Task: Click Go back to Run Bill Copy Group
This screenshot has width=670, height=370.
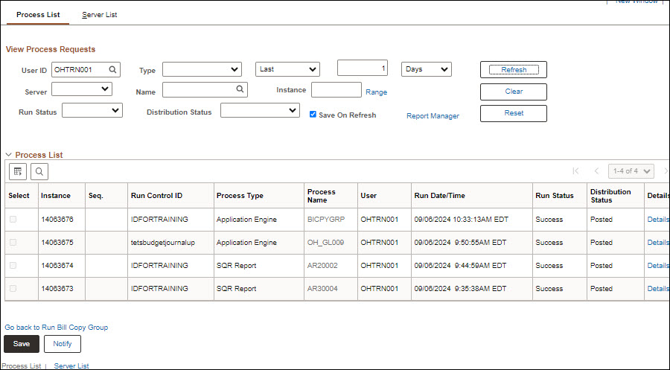Action: coord(57,327)
